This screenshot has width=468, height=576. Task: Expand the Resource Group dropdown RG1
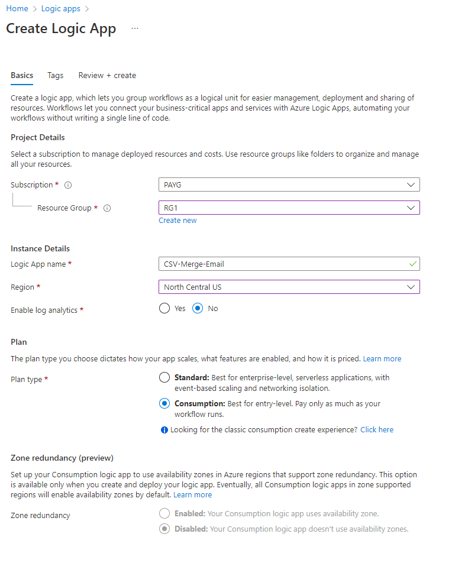coord(289,208)
